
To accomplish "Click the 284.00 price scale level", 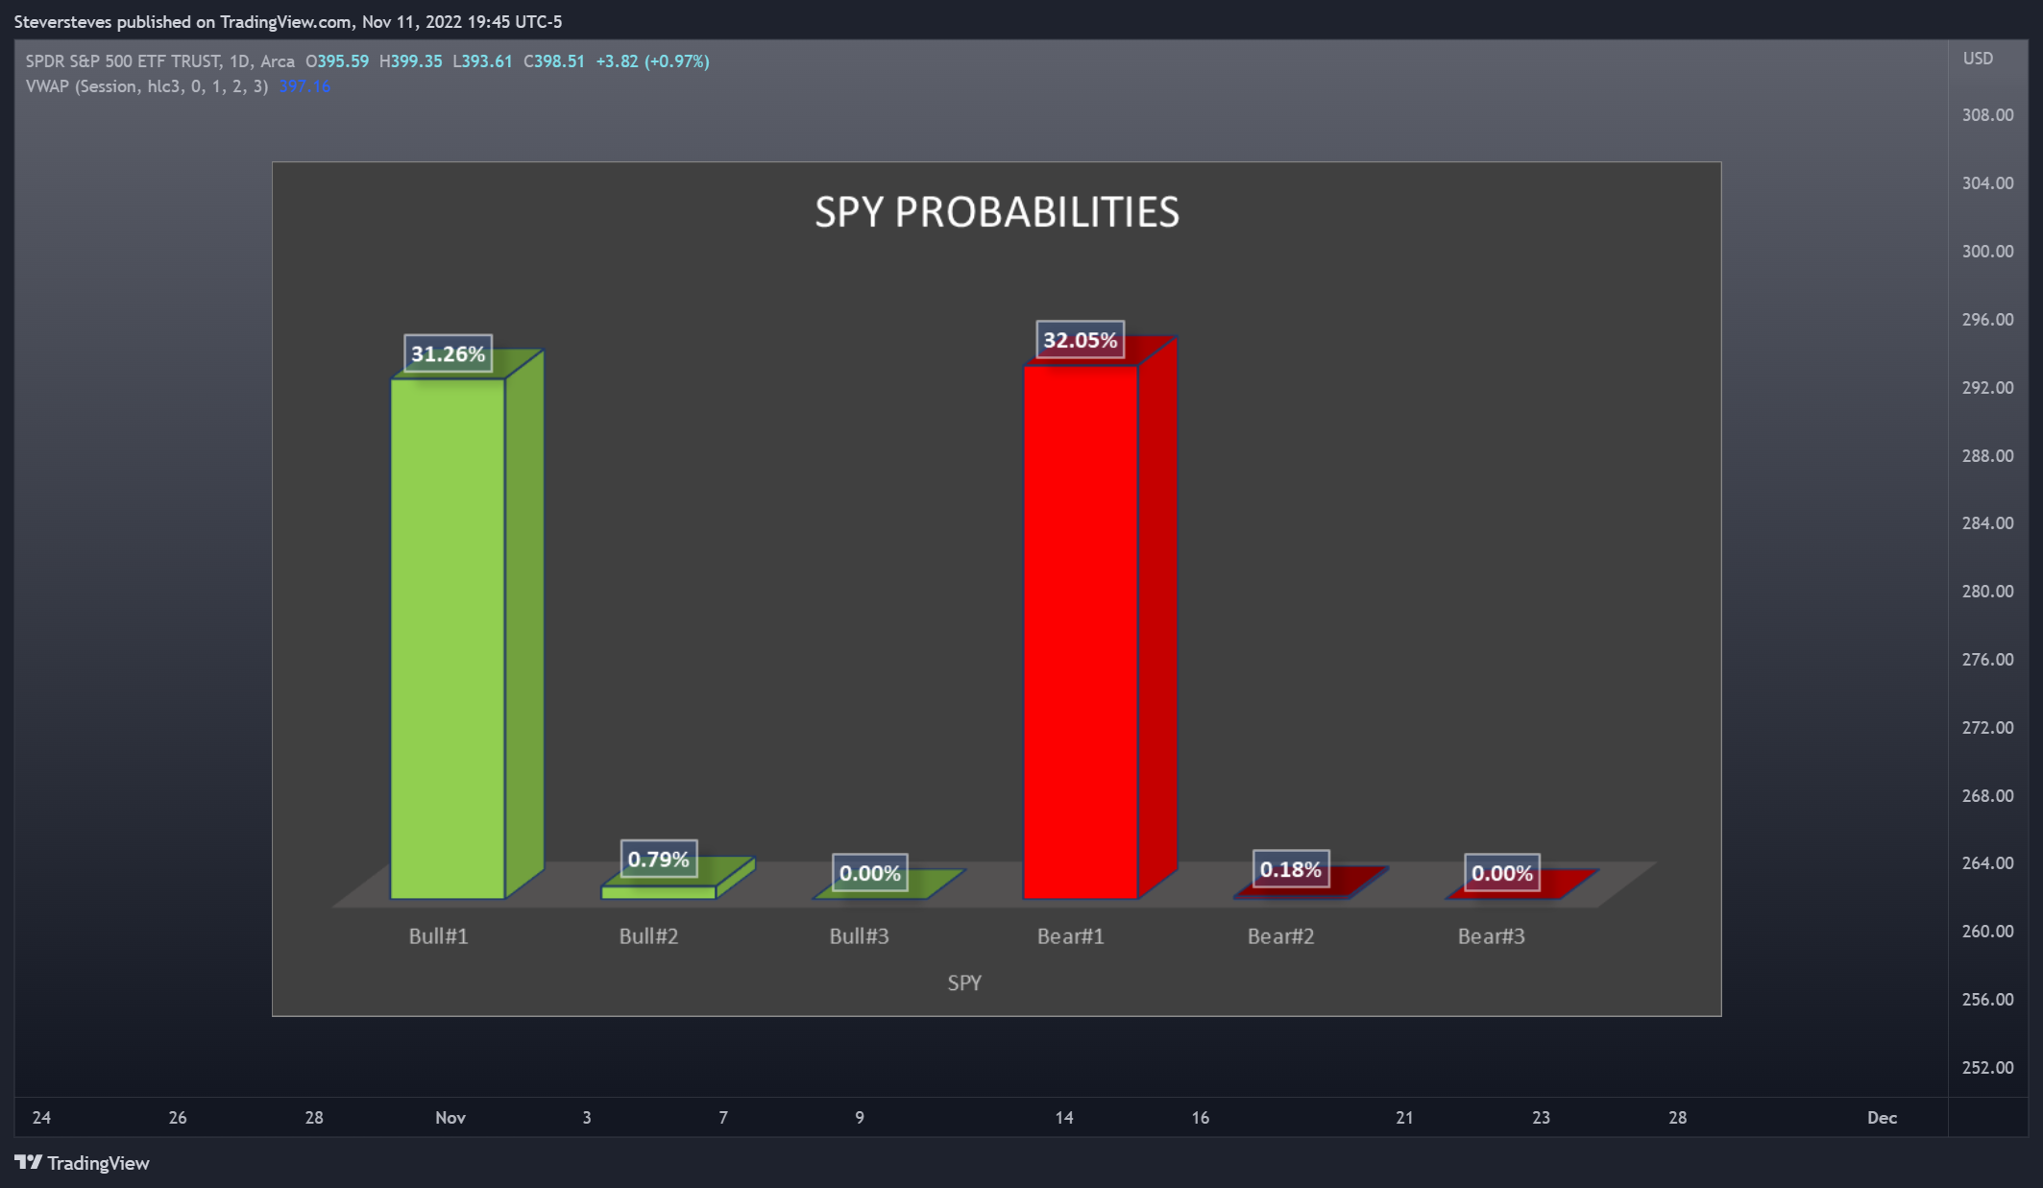I will point(1987,523).
